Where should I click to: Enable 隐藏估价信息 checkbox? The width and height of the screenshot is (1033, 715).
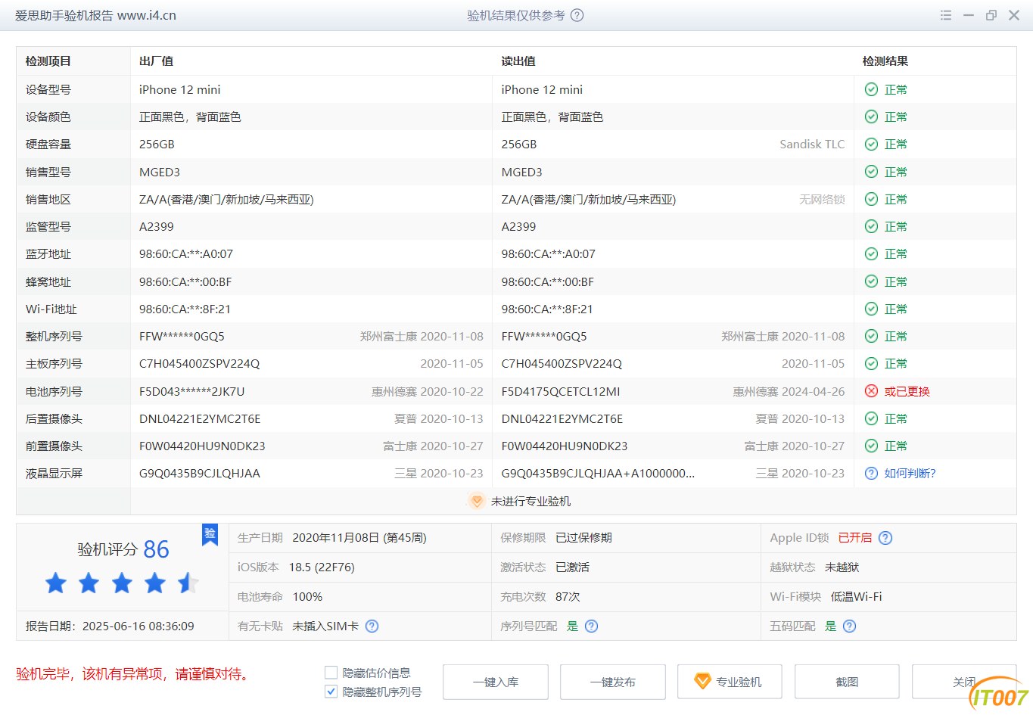pyautogui.click(x=331, y=673)
